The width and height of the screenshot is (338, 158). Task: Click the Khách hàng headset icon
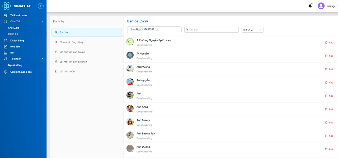click(6, 41)
